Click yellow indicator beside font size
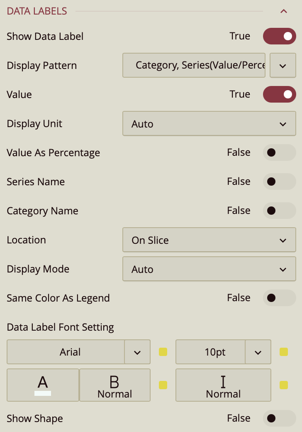Screen dimensions: 302x432 click(284, 352)
